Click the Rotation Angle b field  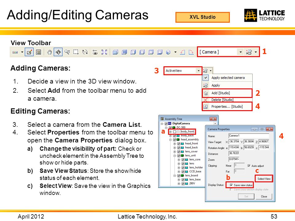point(249,148)
